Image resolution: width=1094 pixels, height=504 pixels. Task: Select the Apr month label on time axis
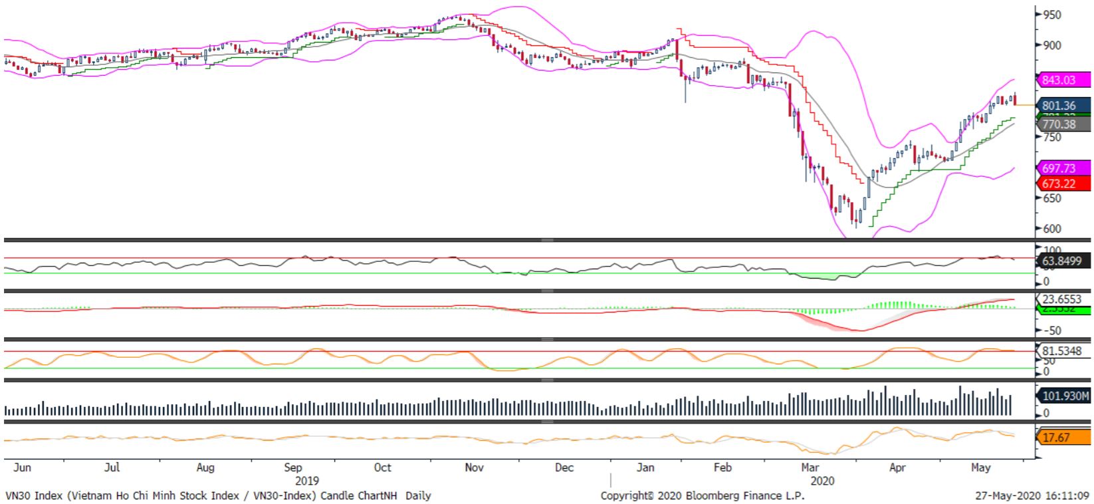pyautogui.click(x=897, y=467)
